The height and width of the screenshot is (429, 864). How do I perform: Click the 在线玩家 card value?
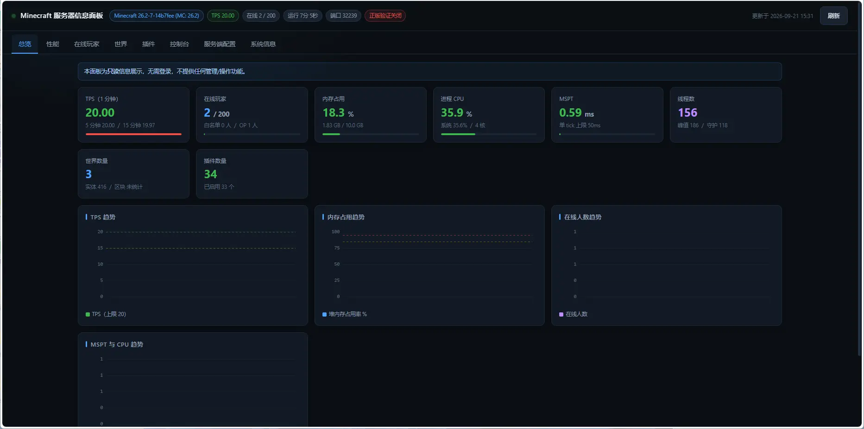tap(216, 112)
